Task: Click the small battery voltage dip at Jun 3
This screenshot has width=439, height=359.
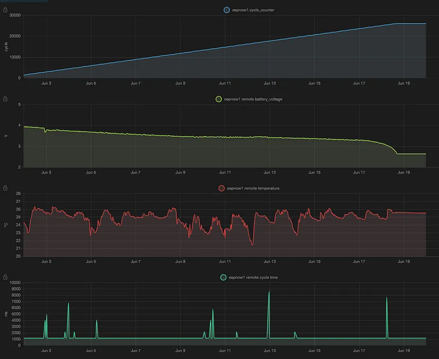Action: (x=45, y=131)
